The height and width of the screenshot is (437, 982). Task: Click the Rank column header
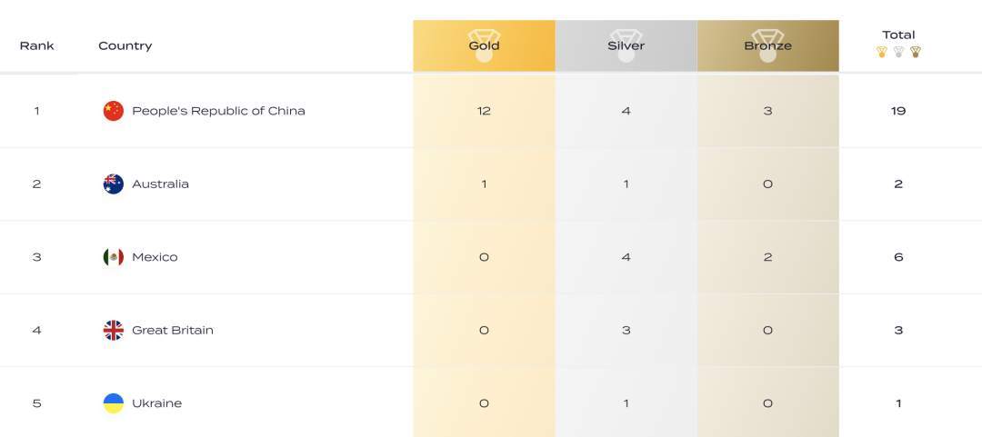pos(36,45)
